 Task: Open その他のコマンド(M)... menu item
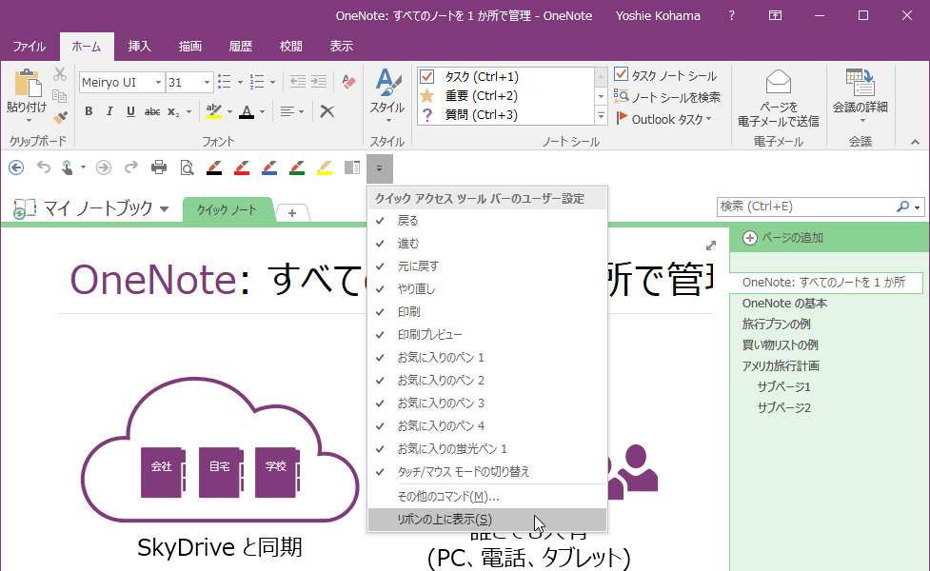[x=487, y=496]
